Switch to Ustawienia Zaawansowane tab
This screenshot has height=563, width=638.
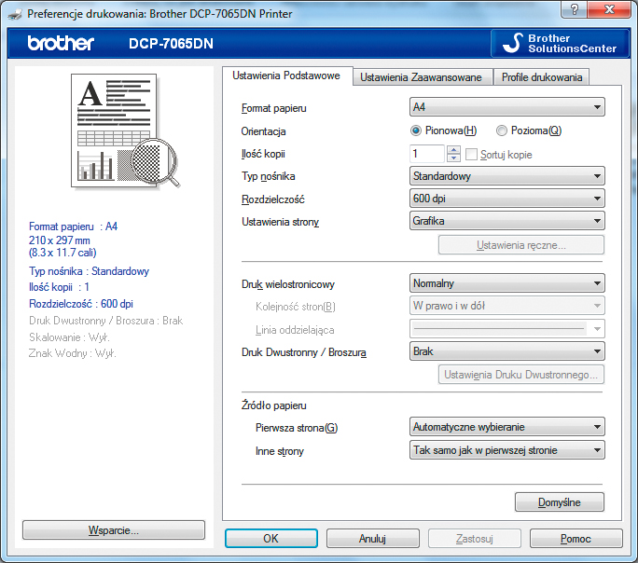coord(421,77)
